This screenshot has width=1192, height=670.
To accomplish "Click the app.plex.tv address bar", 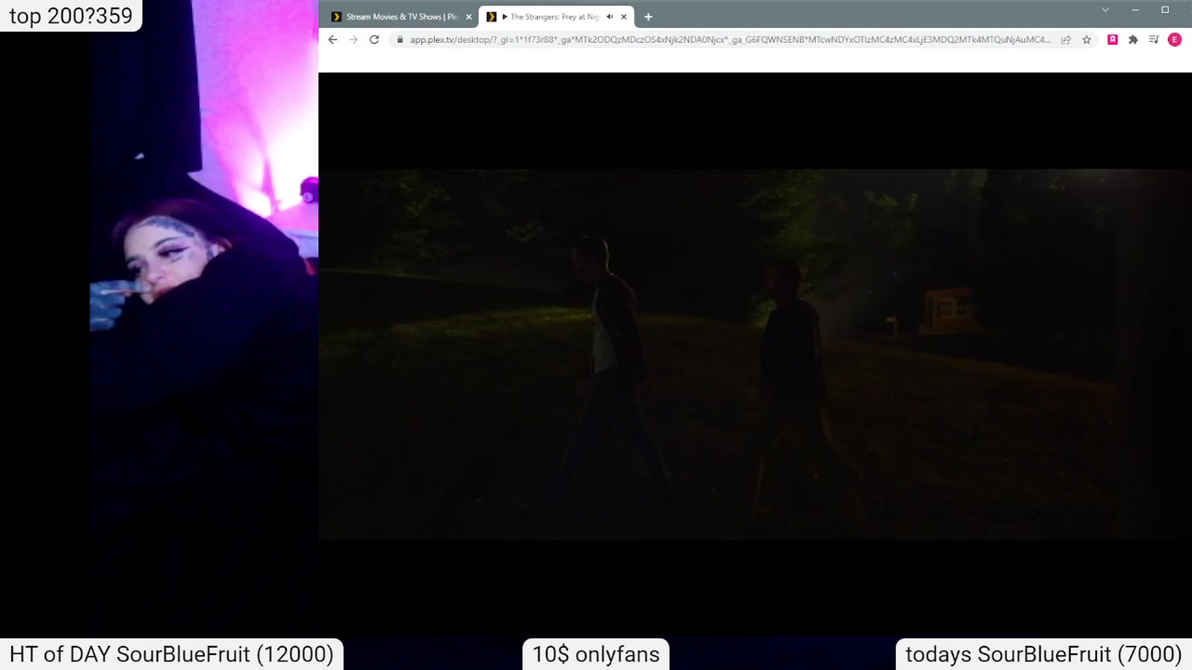I will [730, 40].
